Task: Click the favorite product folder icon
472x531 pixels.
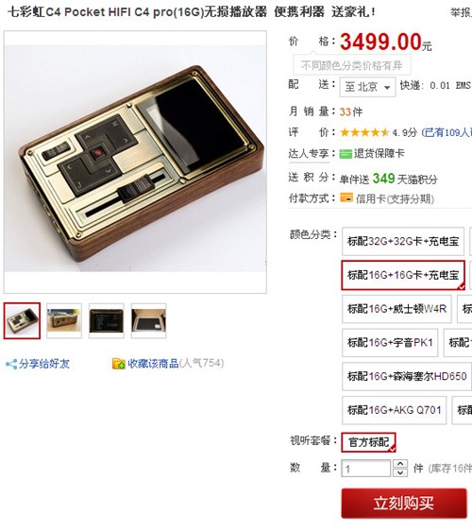Action: pos(119,364)
